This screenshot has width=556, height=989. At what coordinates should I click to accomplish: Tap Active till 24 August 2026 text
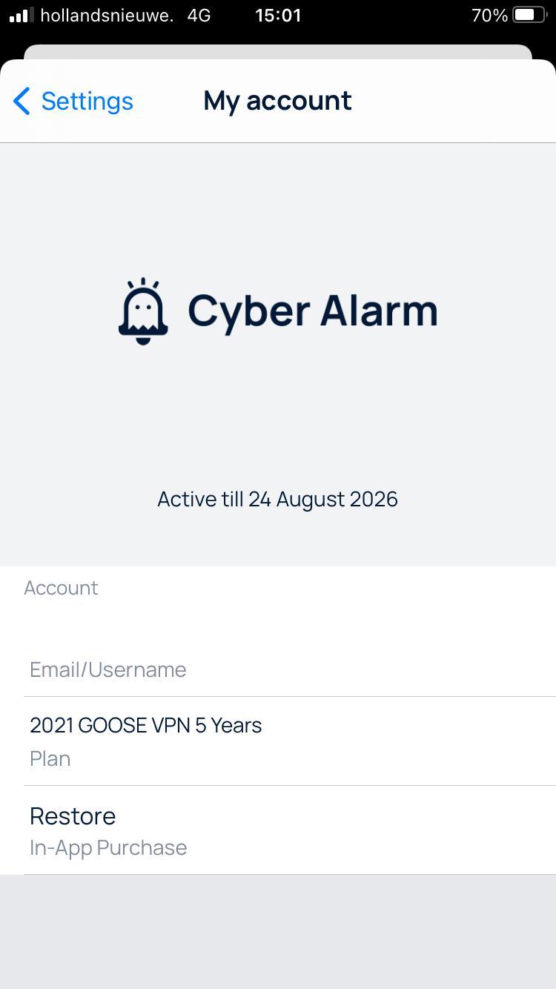(277, 499)
